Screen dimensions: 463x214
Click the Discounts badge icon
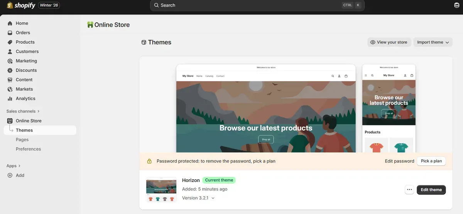[x=10, y=70]
